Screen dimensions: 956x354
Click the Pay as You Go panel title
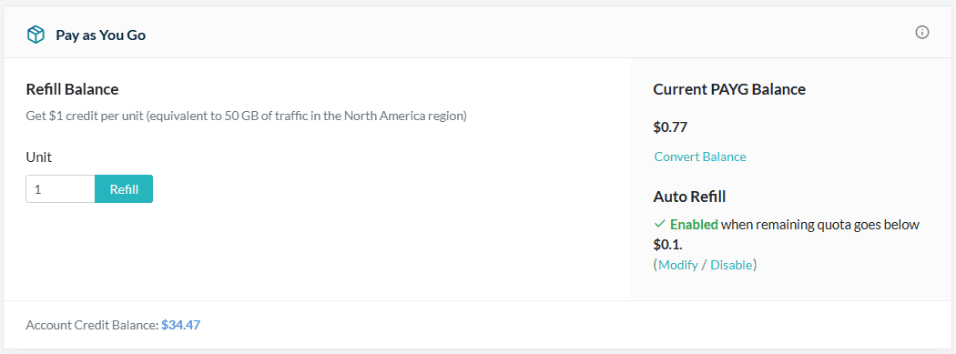click(100, 35)
